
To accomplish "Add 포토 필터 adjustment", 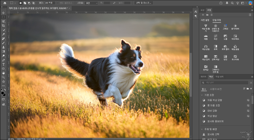I will pyautogui.click(x=225, y=48).
